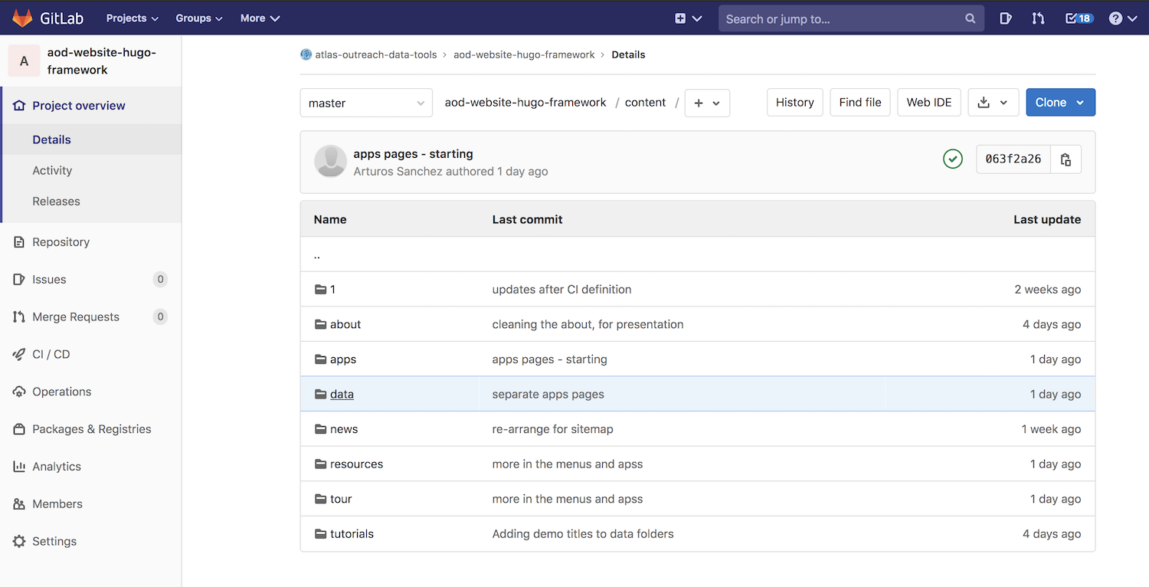Image resolution: width=1149 pixels, height=587 pixels.
Task: Open Members in sidebar
Action: [x=57, y=504]
